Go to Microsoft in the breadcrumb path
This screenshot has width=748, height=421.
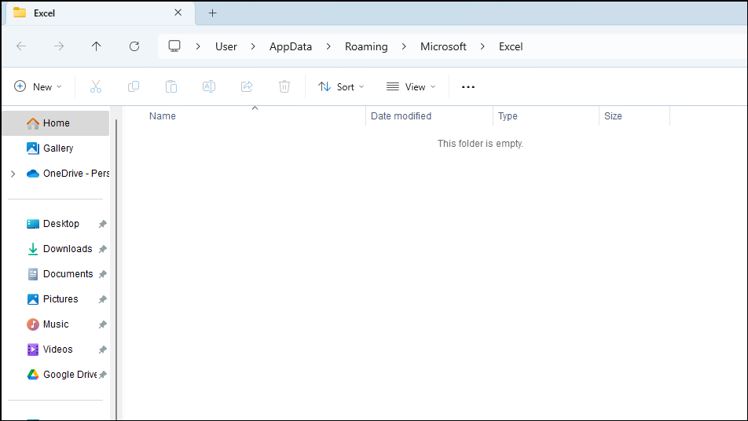(443, 46)
